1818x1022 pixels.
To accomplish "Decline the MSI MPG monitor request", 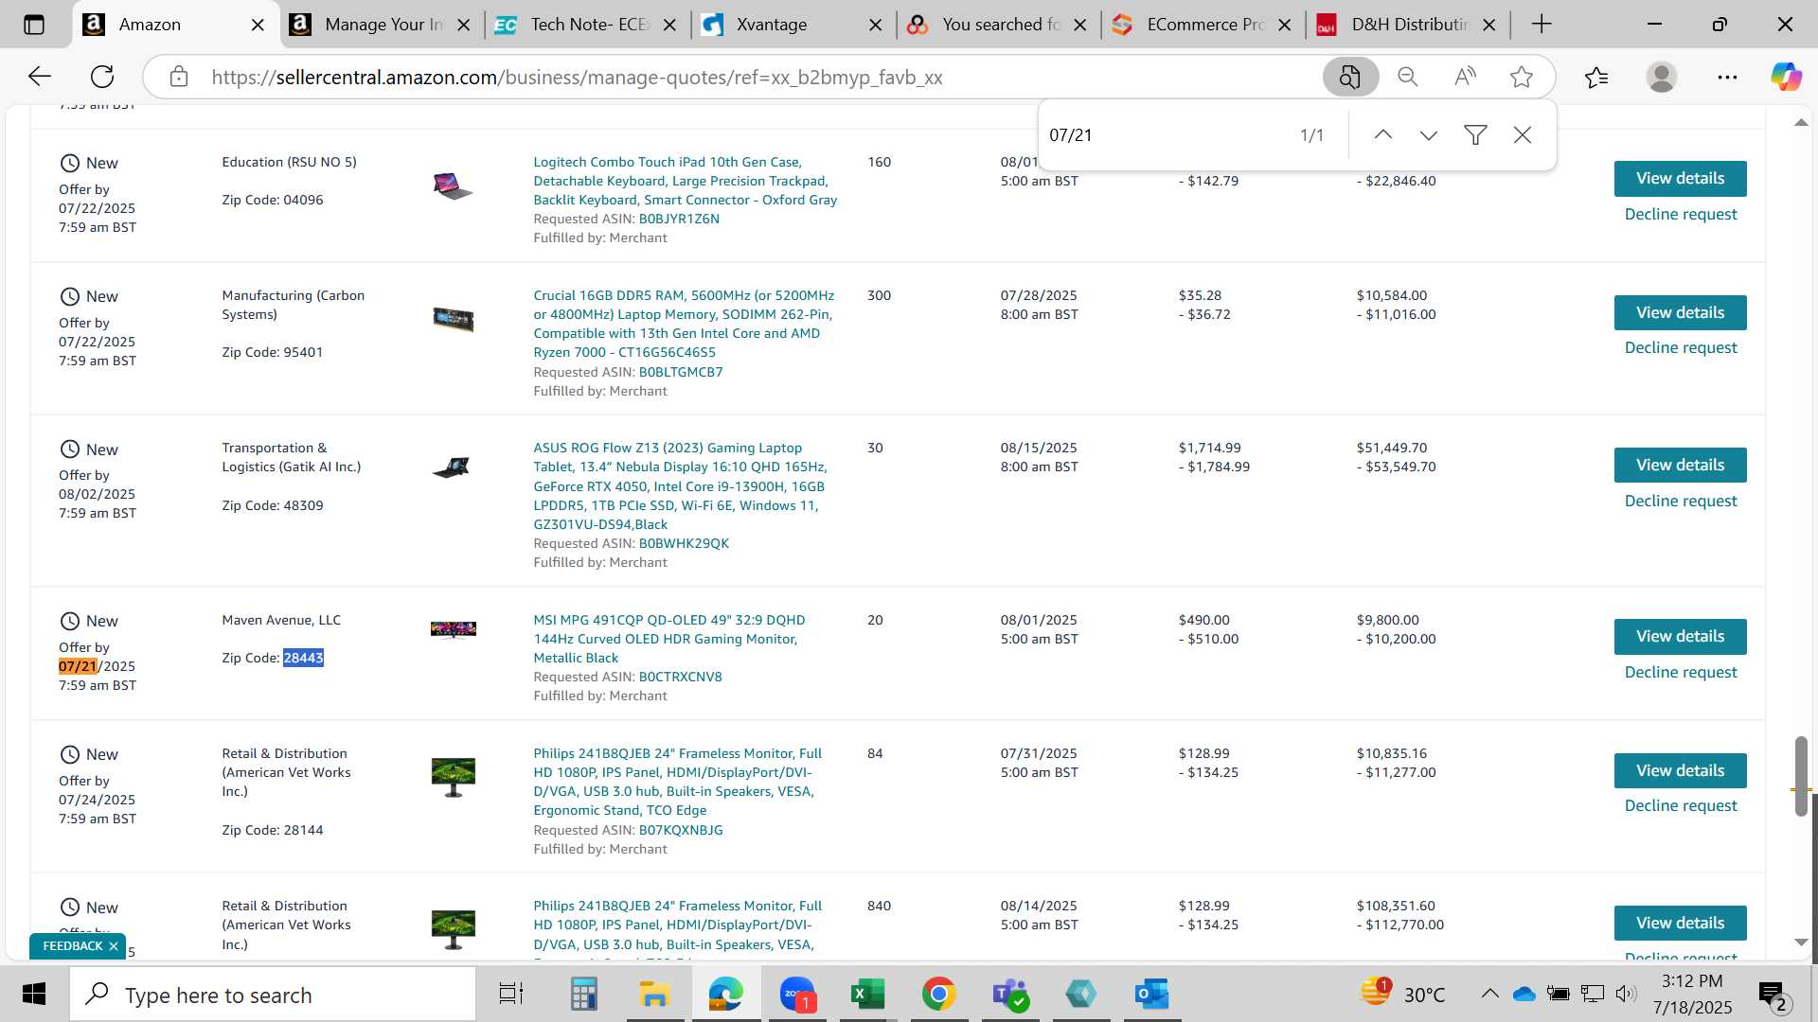I will pyautogui.click(x=1681, y=673).
